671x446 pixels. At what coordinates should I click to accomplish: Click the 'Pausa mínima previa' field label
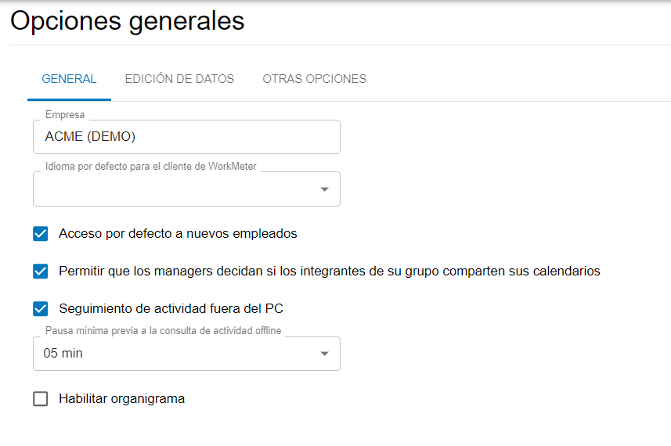tap(163, 331)
